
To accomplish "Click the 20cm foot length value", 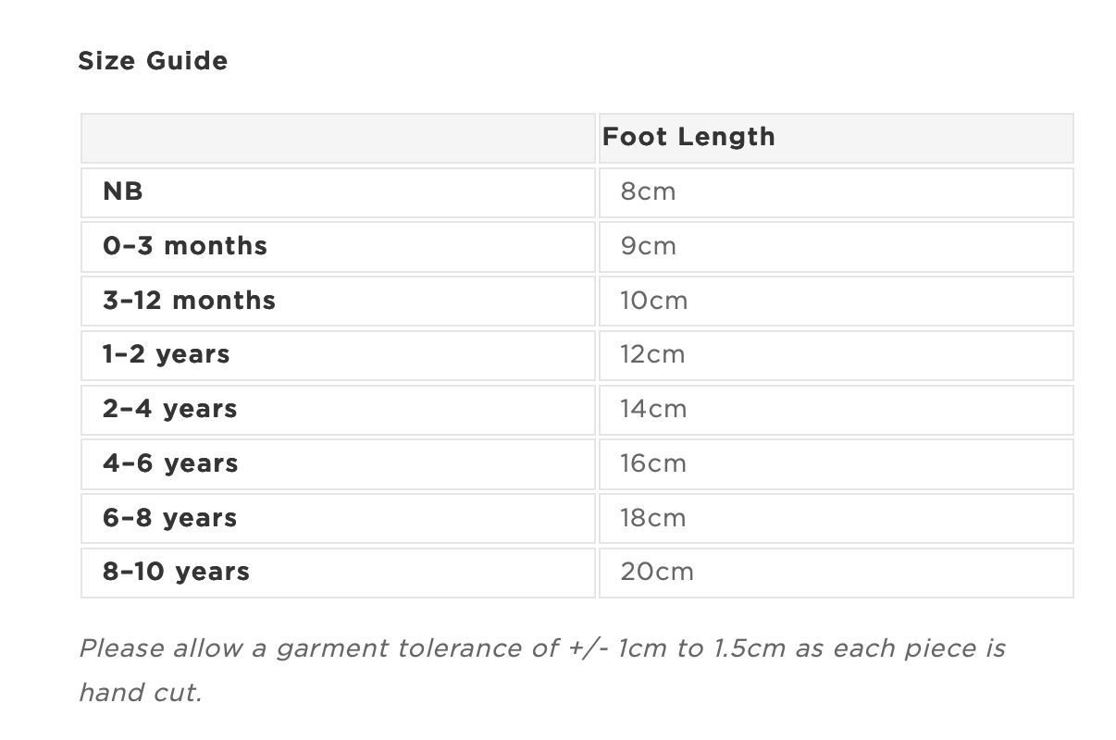I will (x=656, y=572).
